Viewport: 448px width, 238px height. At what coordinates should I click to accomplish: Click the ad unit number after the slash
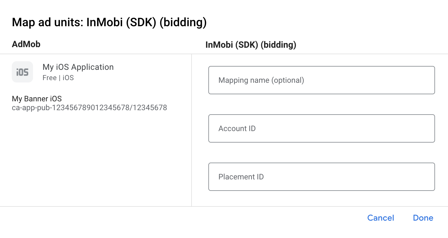[150, 108]
